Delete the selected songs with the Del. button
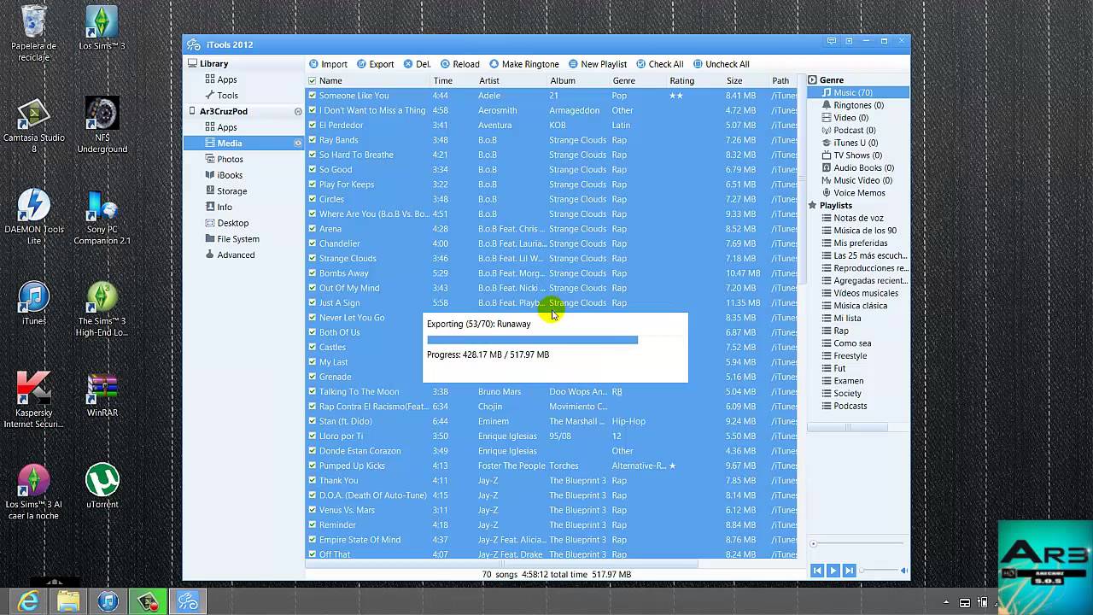The image size is (1093, 615). tap(418, 64)
